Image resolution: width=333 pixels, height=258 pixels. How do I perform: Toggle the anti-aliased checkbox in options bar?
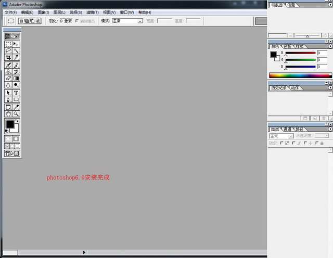click(x=77, y=21)
